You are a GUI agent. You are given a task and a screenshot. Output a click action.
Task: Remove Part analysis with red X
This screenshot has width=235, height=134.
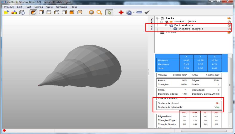tap(229, 25)
